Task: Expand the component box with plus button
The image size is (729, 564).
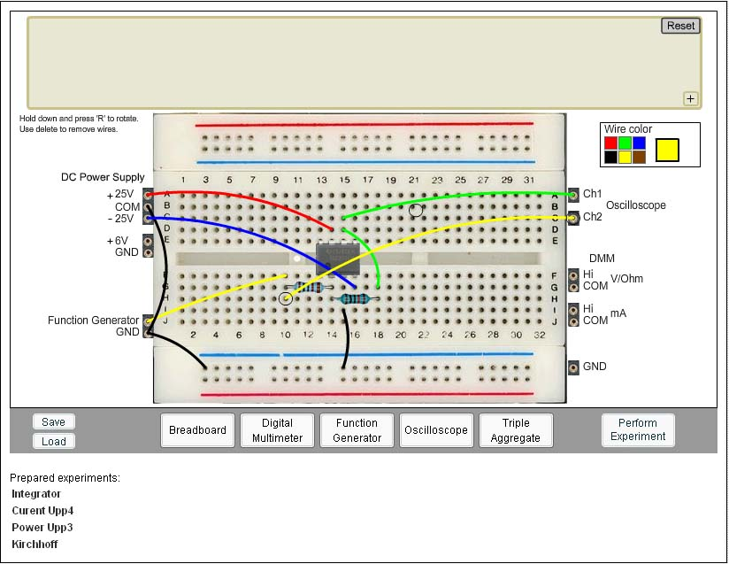Action: [x=690, y=98]
